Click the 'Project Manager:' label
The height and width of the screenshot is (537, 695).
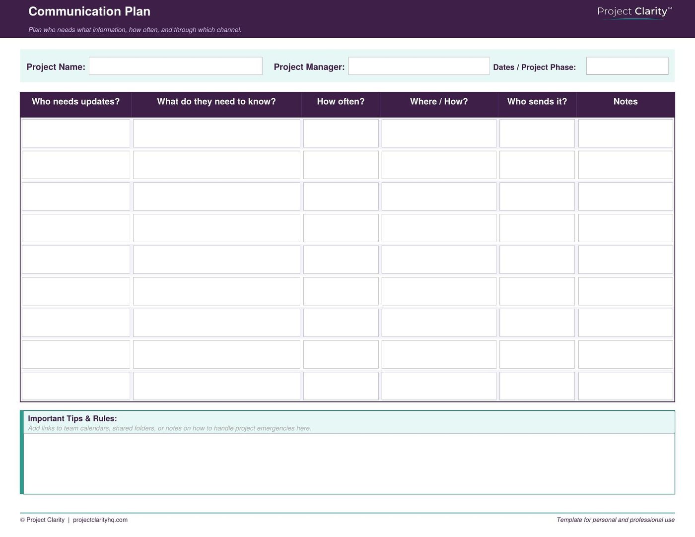(309, 67)
